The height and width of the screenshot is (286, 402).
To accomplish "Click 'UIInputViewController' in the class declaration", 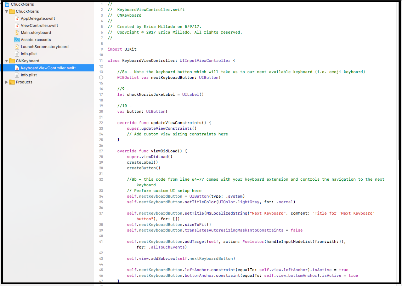I will point(205,60).
